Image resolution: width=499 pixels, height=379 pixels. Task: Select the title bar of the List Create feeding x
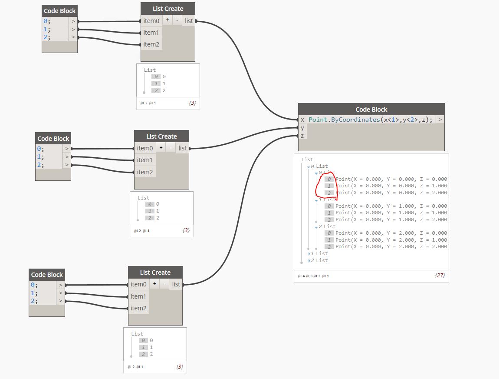click(x=168, y=9)
